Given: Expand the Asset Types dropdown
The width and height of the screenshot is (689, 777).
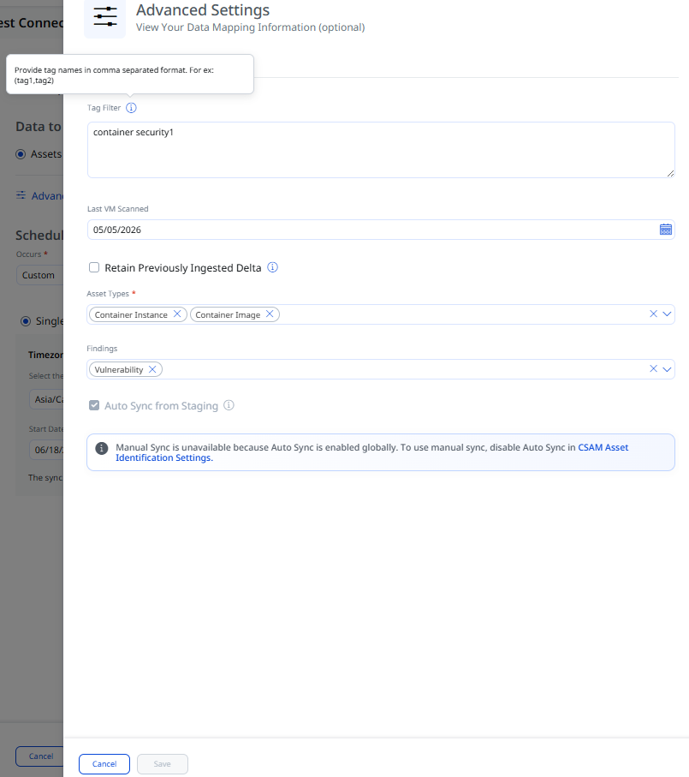Looking at the screenshot, I should click(667, 314).
